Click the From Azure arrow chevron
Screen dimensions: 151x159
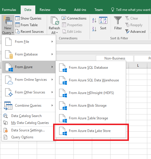click(52, 67)
